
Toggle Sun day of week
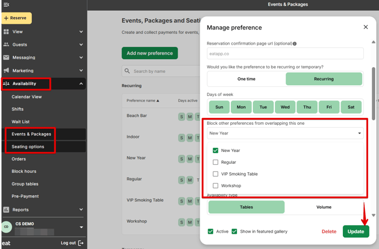(219, 107)
